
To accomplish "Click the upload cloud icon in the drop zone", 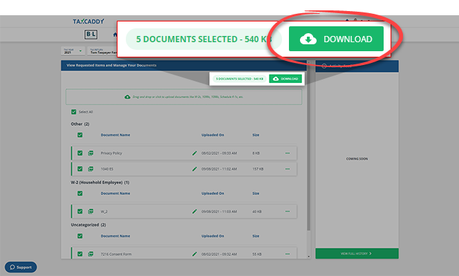I will tap(127, 97).
